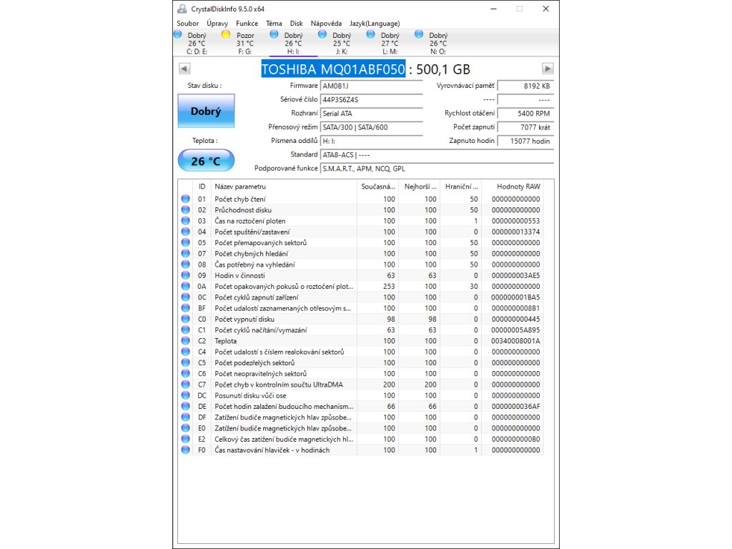732x549 pixels.
Task: Click the Dobrý health status button
Action: tap(206, 111)
